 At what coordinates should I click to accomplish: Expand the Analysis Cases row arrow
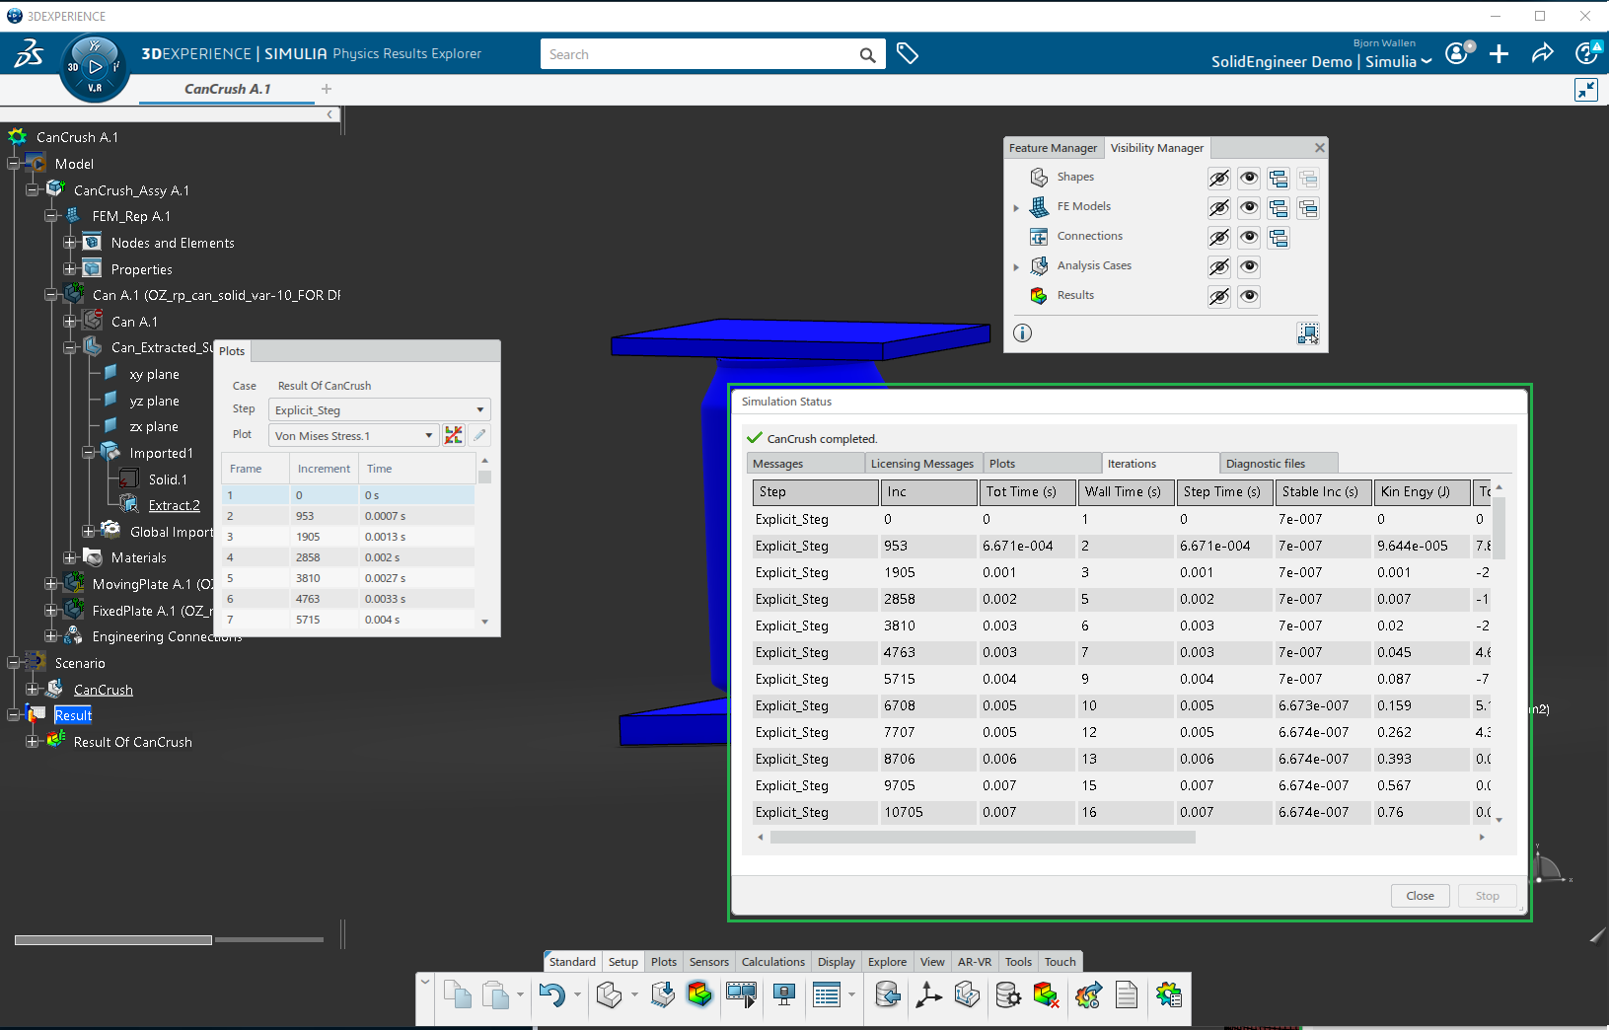(x=1016, y=267)
